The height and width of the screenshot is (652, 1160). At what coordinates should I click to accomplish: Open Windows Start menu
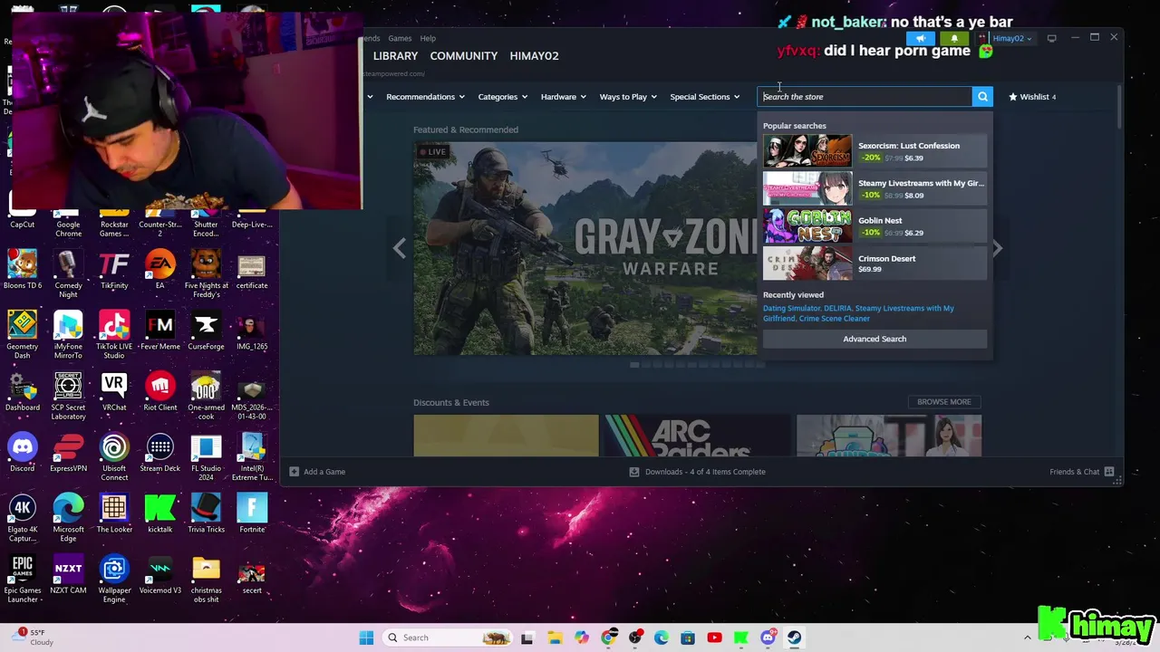coord(366,638)
